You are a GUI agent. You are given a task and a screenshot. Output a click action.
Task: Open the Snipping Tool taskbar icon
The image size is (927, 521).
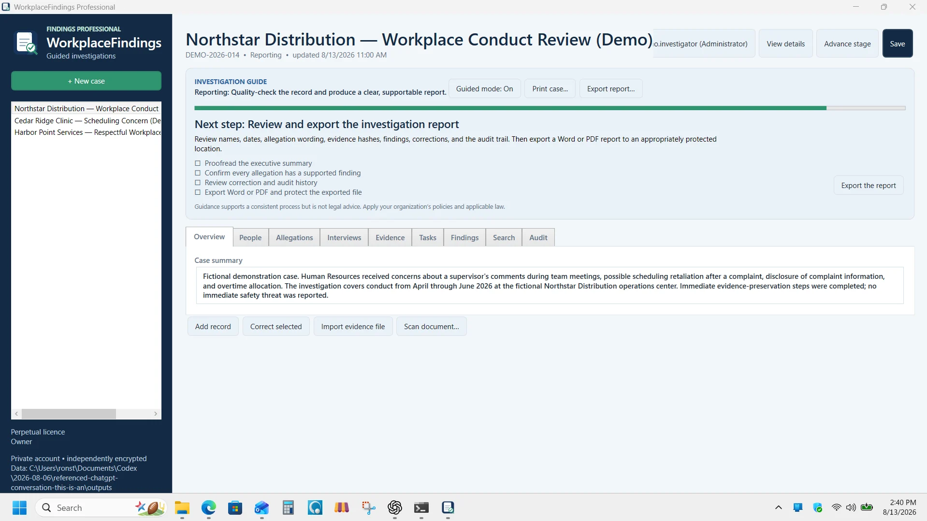coord(368,507)
